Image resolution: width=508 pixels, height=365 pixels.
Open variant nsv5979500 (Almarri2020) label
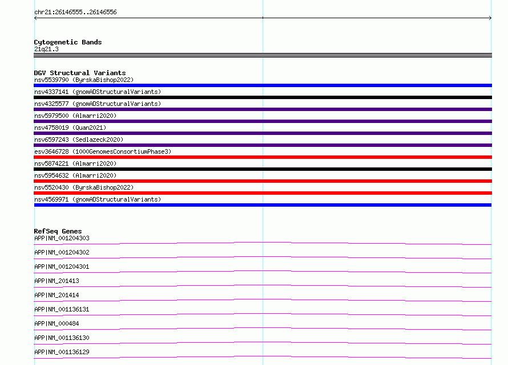[75, 116]
